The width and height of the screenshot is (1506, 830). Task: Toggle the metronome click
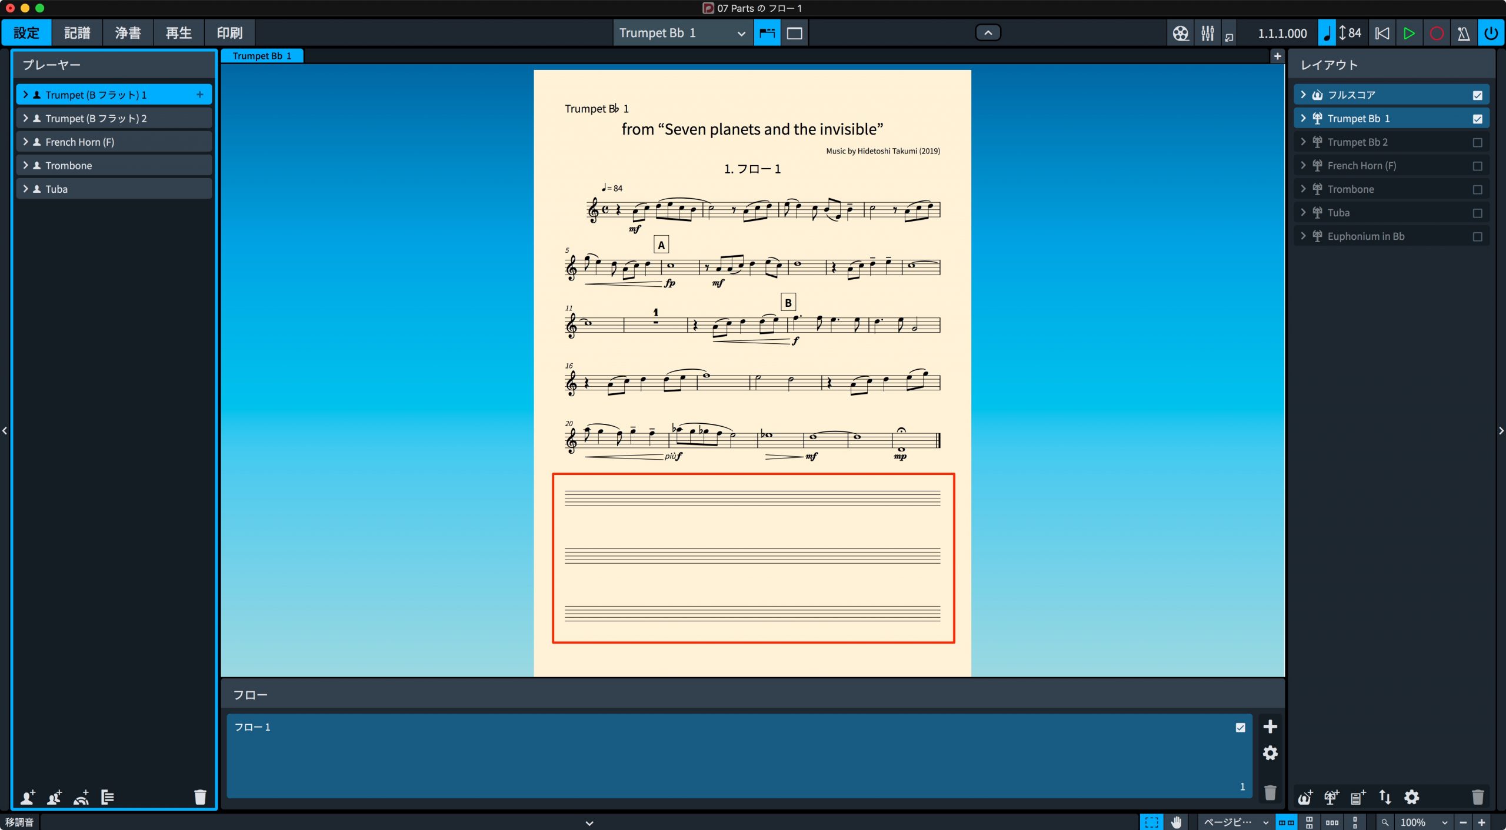coord(1464,33)
